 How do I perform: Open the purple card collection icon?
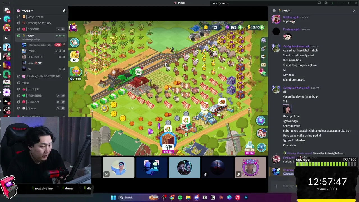tap(261, 120)
